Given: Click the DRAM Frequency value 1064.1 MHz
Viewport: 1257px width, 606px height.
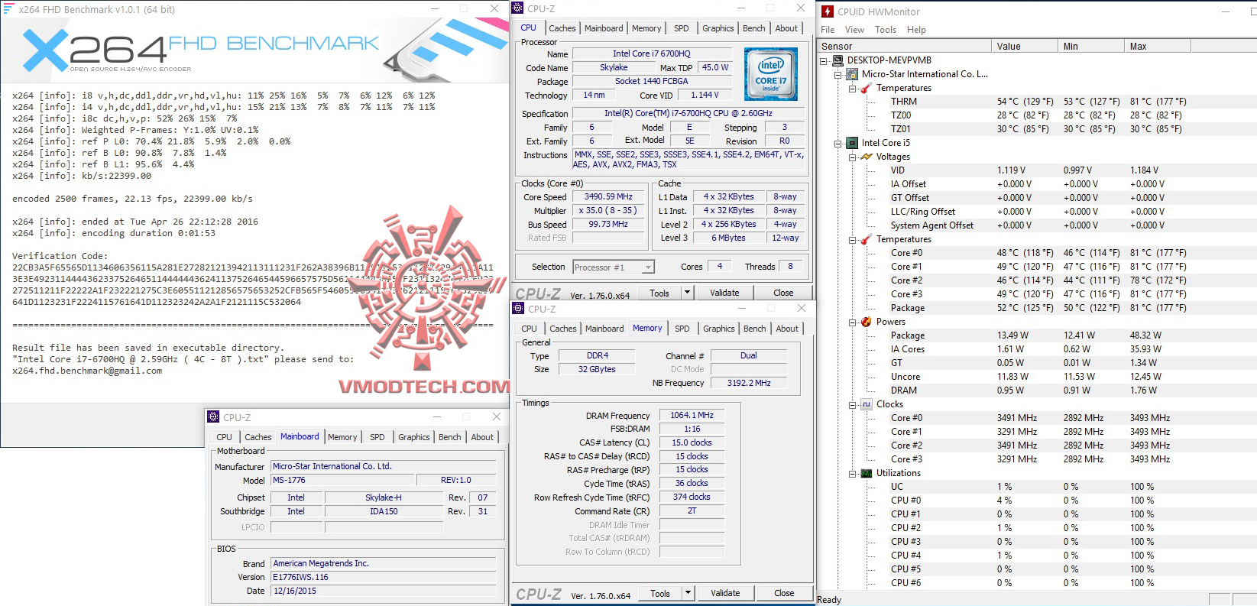Looking at the screenshot, I should 692,415.
